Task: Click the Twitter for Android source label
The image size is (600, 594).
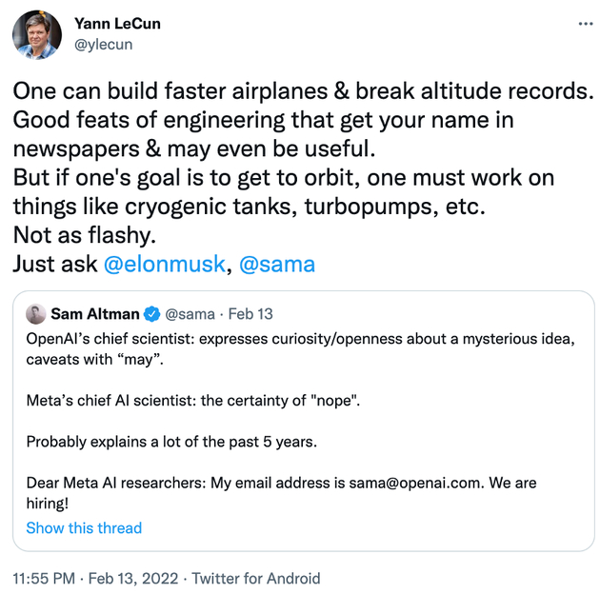Action: click(256, 578)
